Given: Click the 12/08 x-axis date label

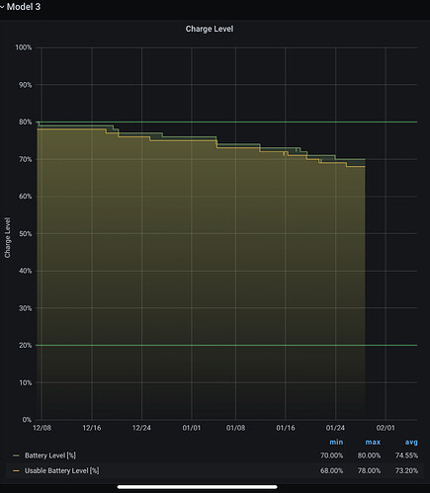Looking at the screenshot, I should coord(42,428).
